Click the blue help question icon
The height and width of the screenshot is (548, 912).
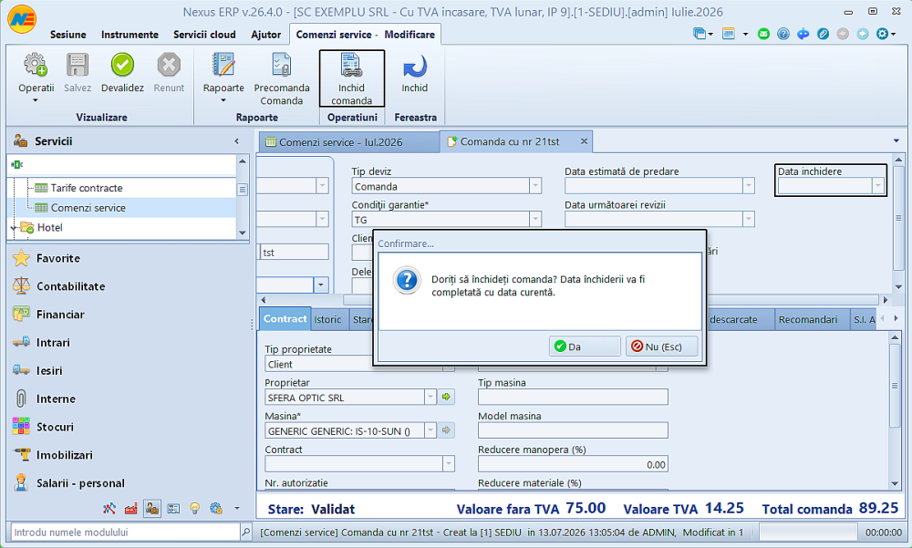[x=783, y=34]
